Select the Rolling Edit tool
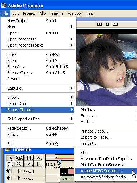 [x=29, y=158]
